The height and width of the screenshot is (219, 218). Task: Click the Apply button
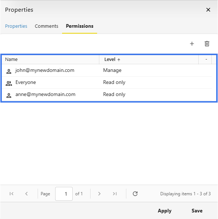point(164,211)
